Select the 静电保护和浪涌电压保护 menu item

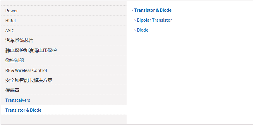click(31, 51)
